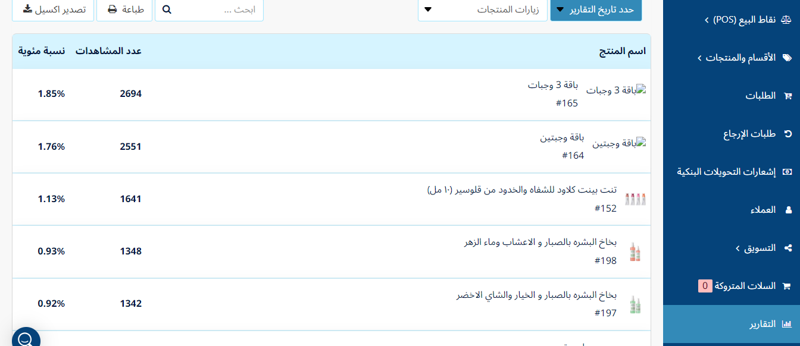Click the bar chart icon beside التقارير
The height and width of the screenshot is (346, 800).
click(787, 324)
